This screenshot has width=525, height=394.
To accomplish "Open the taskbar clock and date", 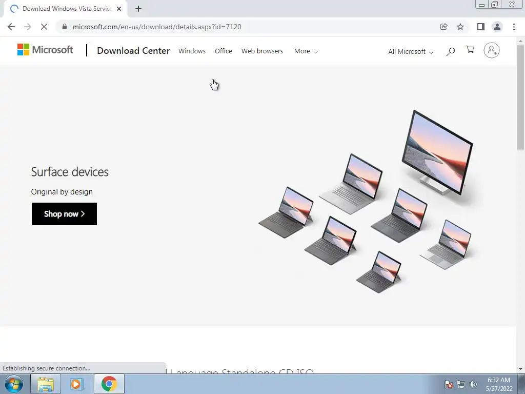I will 499,384.
